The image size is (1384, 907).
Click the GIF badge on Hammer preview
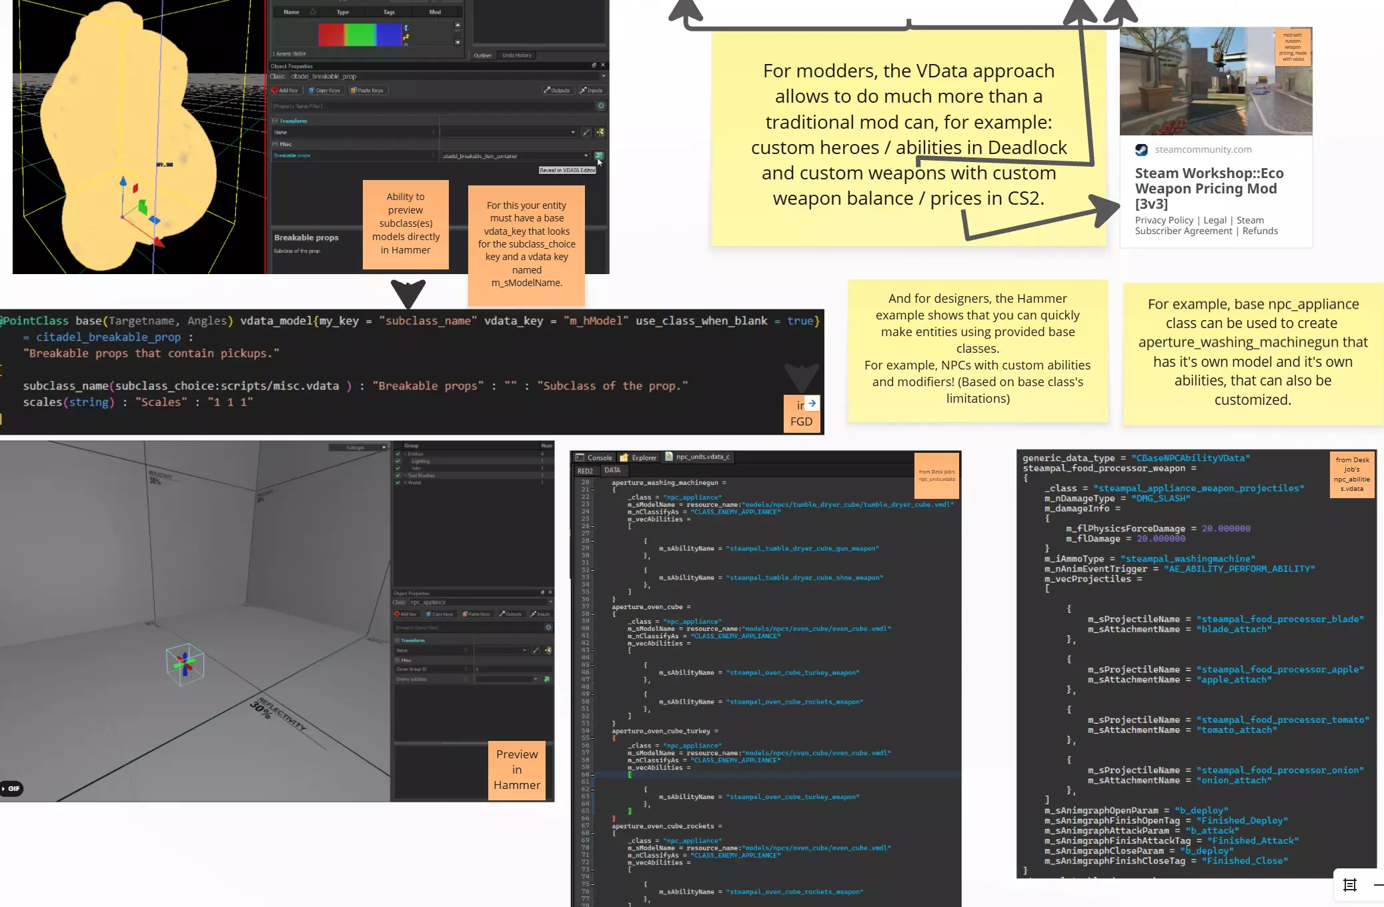coord(11,788)
